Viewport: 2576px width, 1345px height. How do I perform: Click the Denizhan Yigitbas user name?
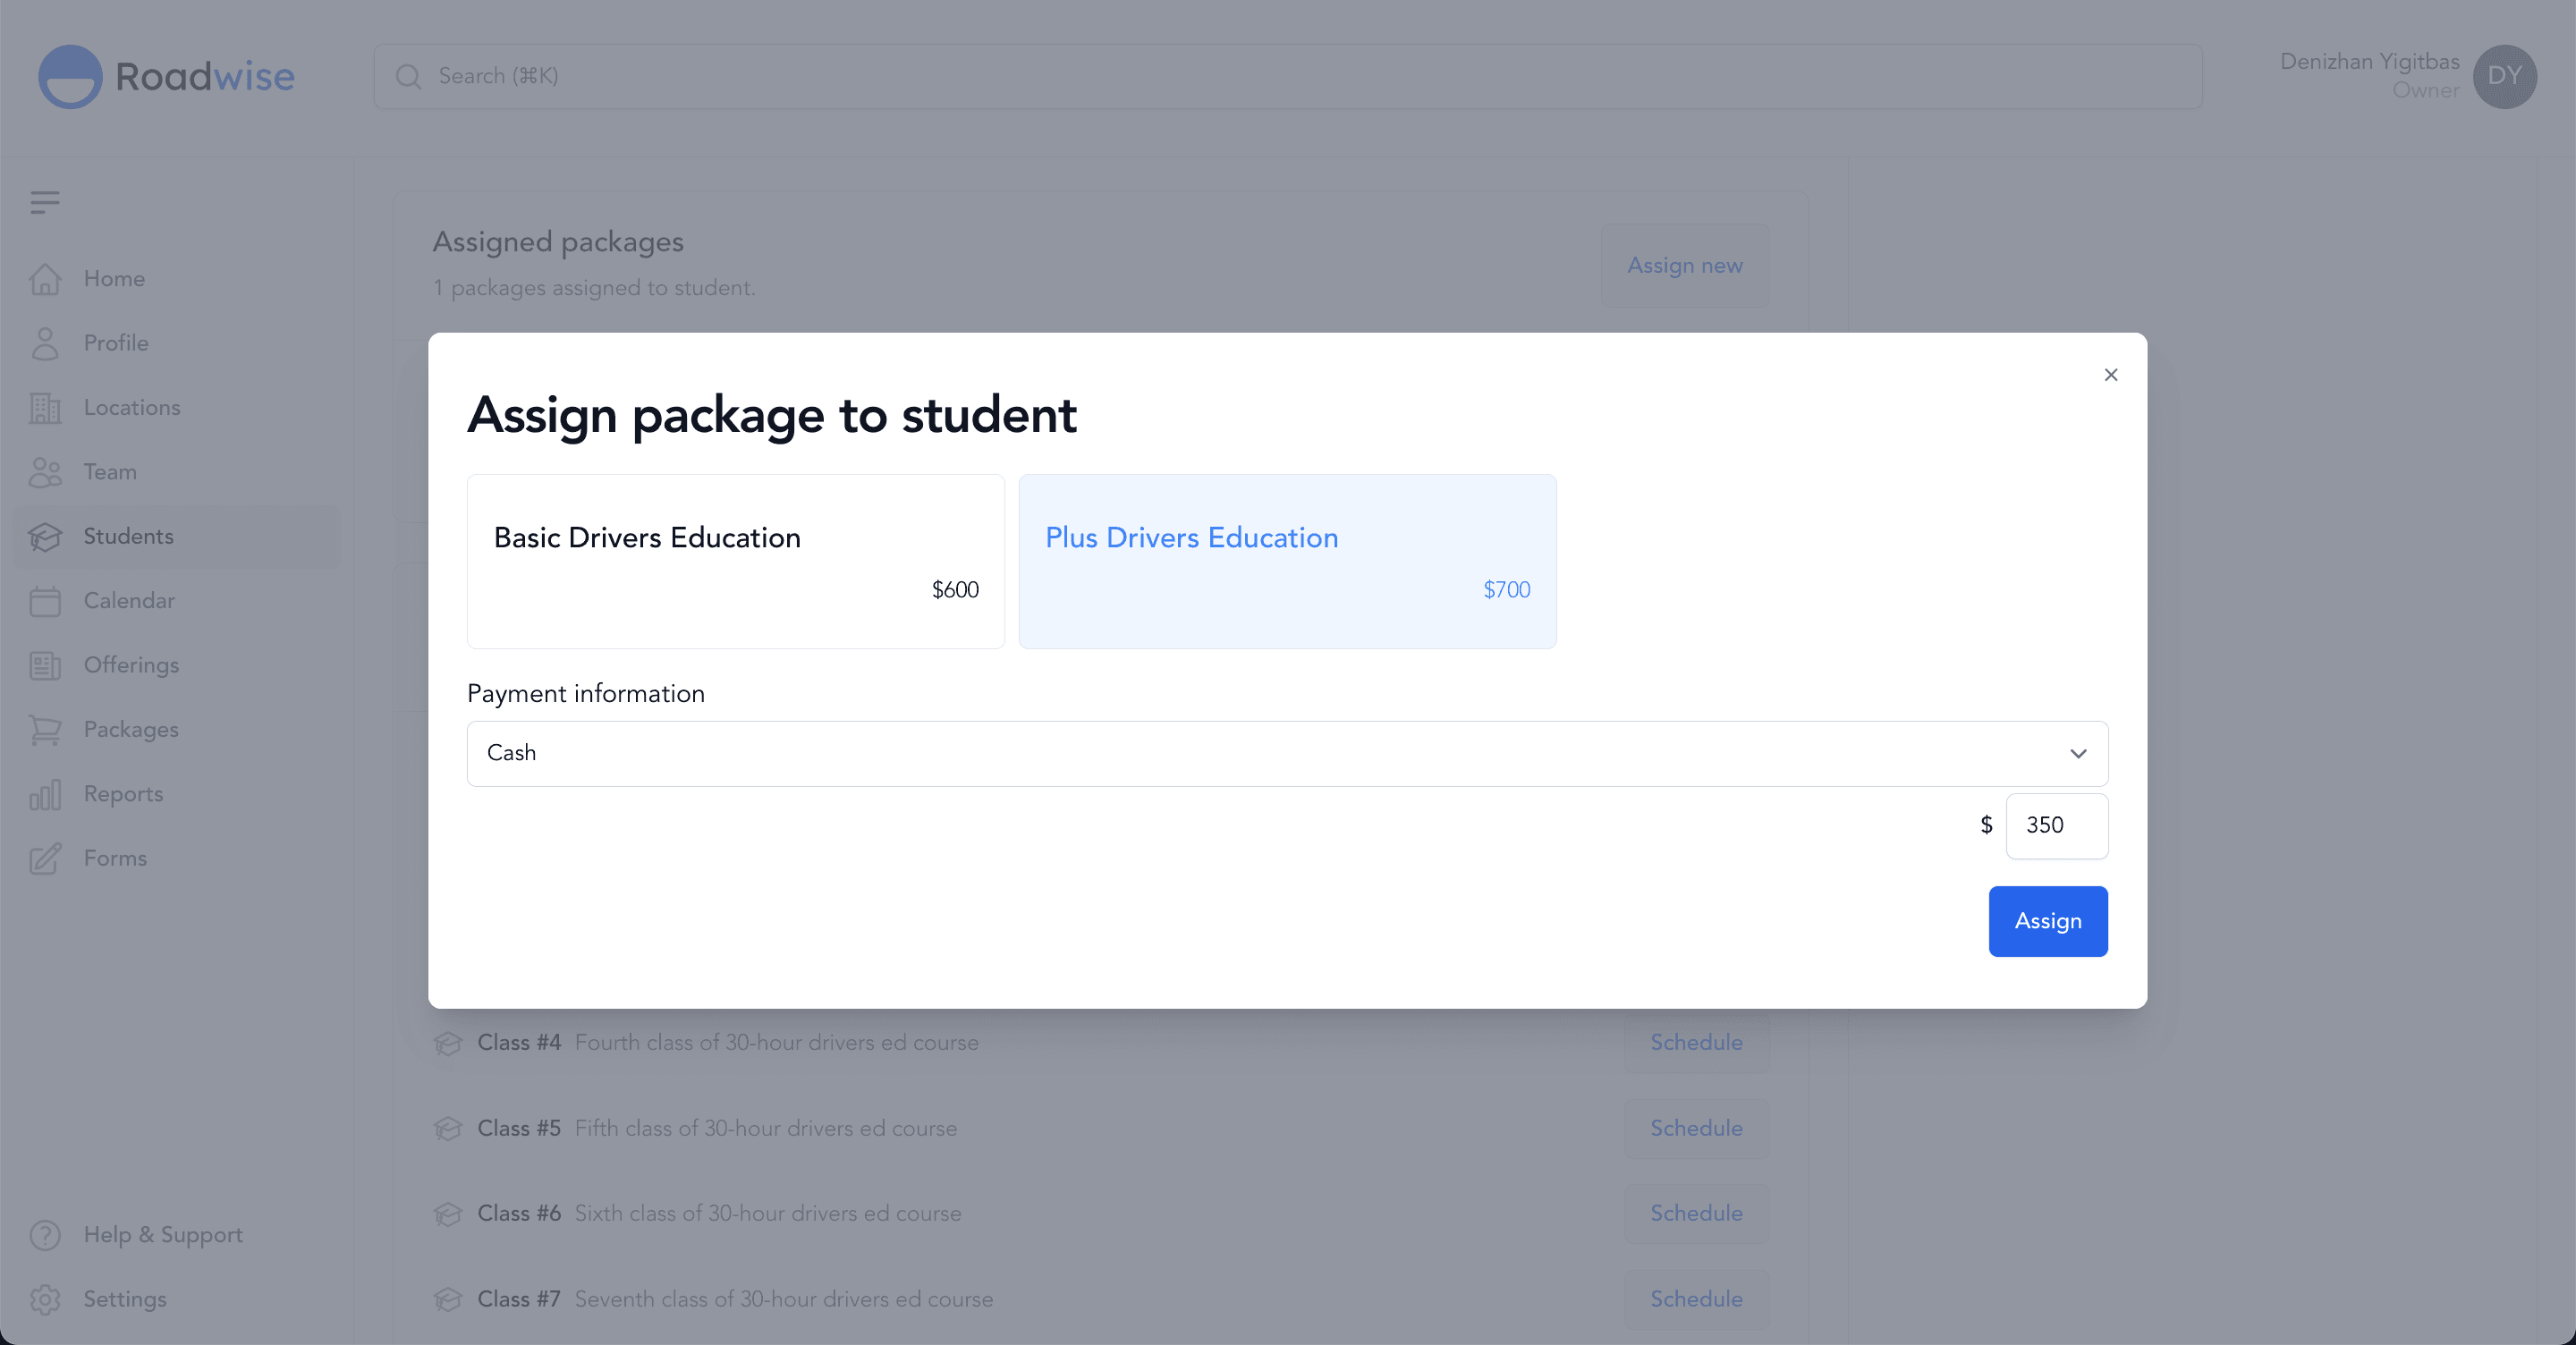pyautogui.click(x=2369, y=62)
